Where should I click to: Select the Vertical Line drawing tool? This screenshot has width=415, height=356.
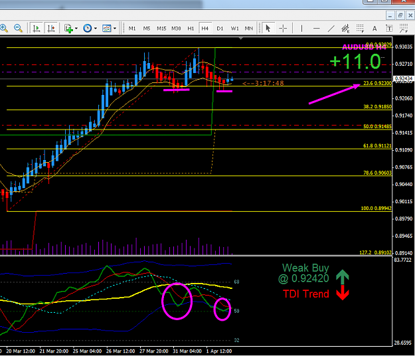301,29
